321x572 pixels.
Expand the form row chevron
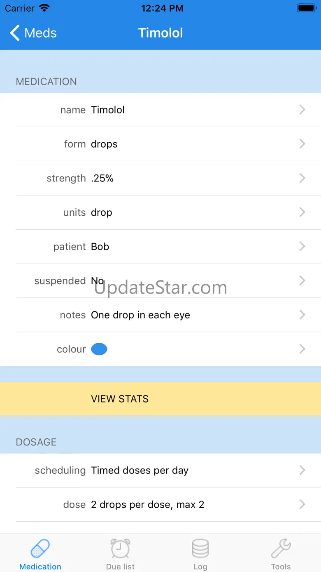tap(302, 144)
